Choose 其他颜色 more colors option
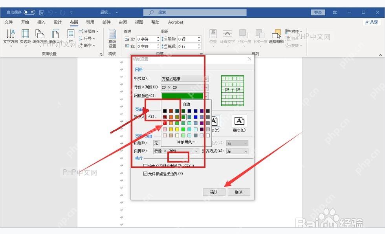385x234 pixels. click(186, 142)
